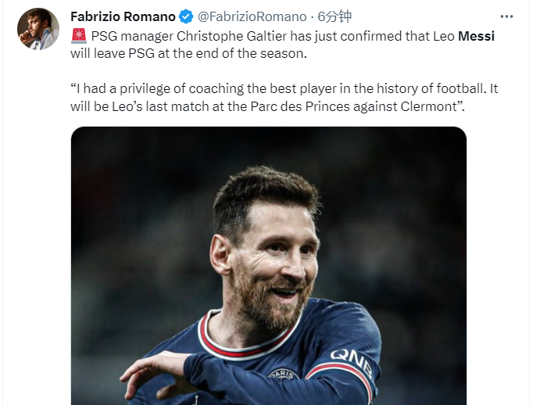Click the phrase 'history of football'
Viewport: 540px width, 405px height.
click(x=429, y=88)
